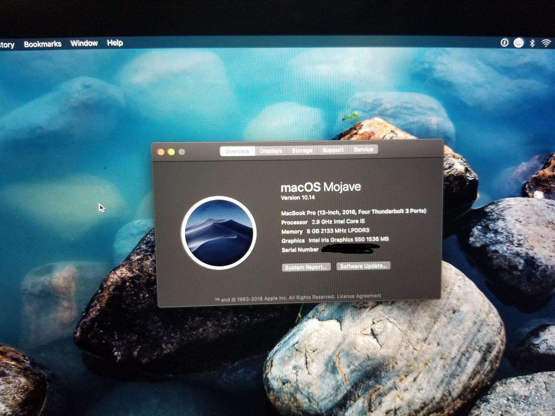Click the Version 10.14 text
This screenshot has width=555, height=416.
pos(298,198)
